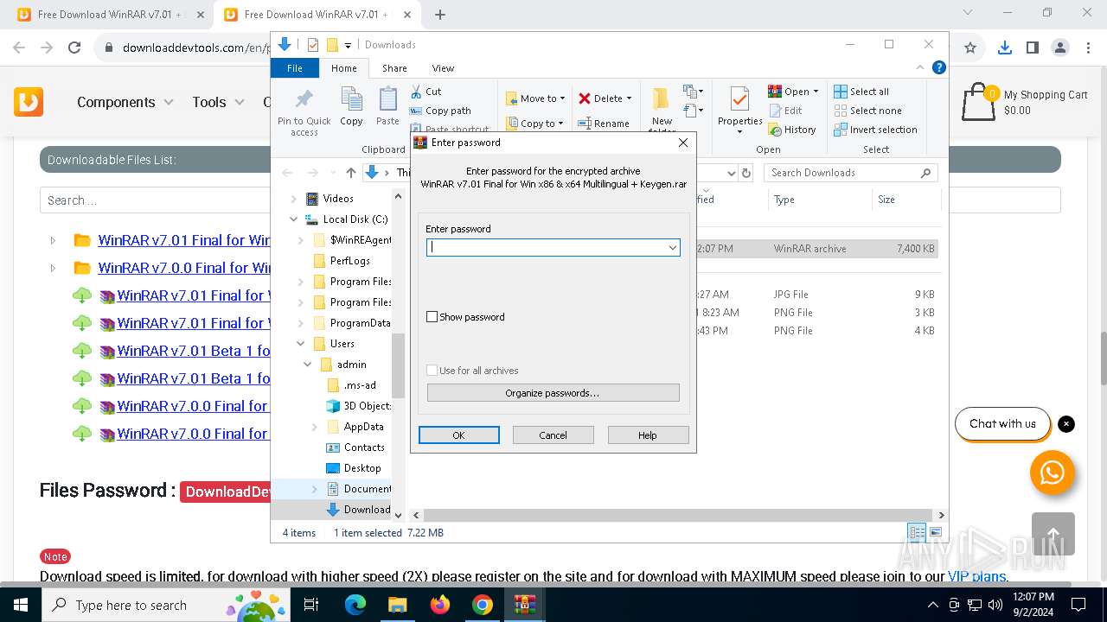Enable the Show password checkbox
The height and width of the screenshot is (622, 1107).
click(432, 317)
